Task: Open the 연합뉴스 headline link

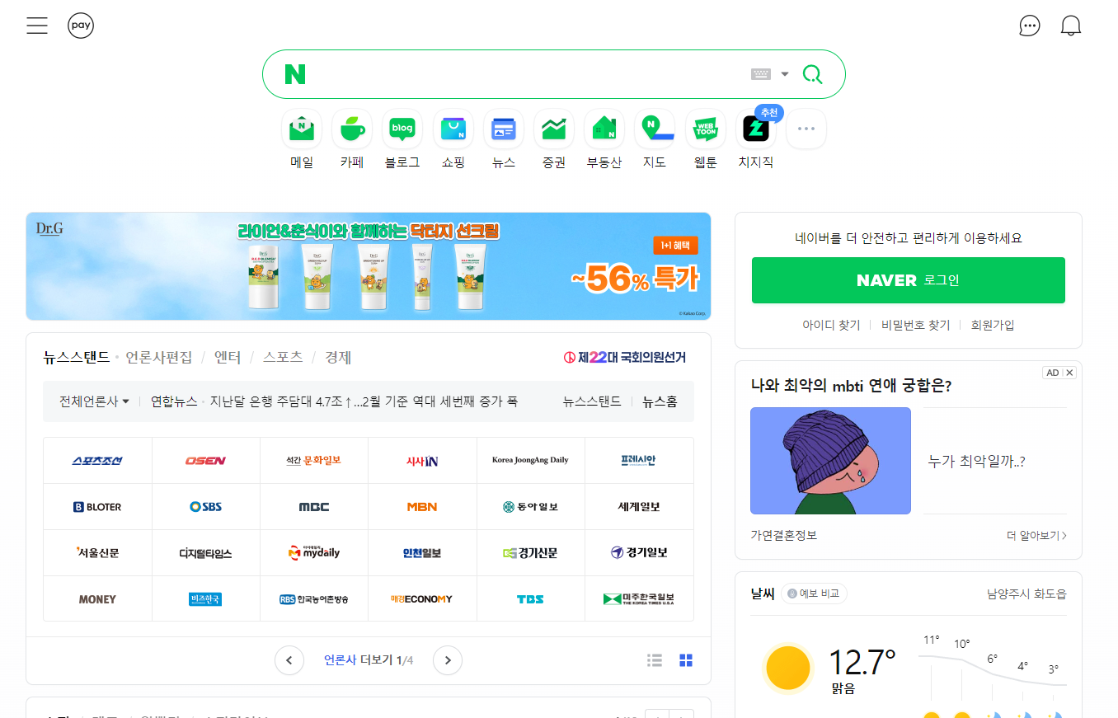Action: point(334,401)
